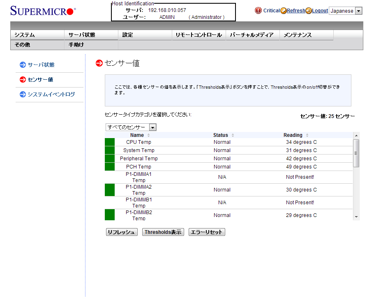
Task: Open the リモートコントロール menu
Action: click(x=199, y=35)
